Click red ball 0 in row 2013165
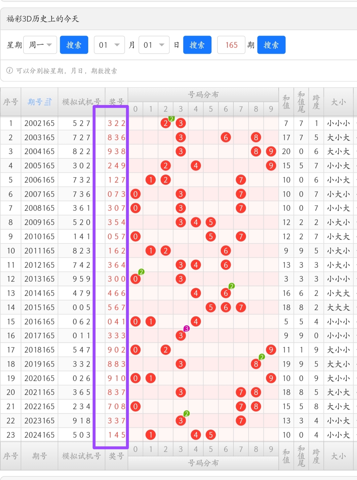This screenshot has width=357, height=480. point(136,279)
